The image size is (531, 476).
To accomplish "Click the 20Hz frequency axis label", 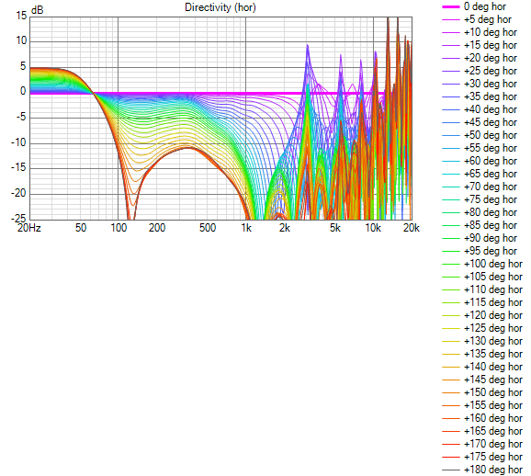I will [29, 228].
